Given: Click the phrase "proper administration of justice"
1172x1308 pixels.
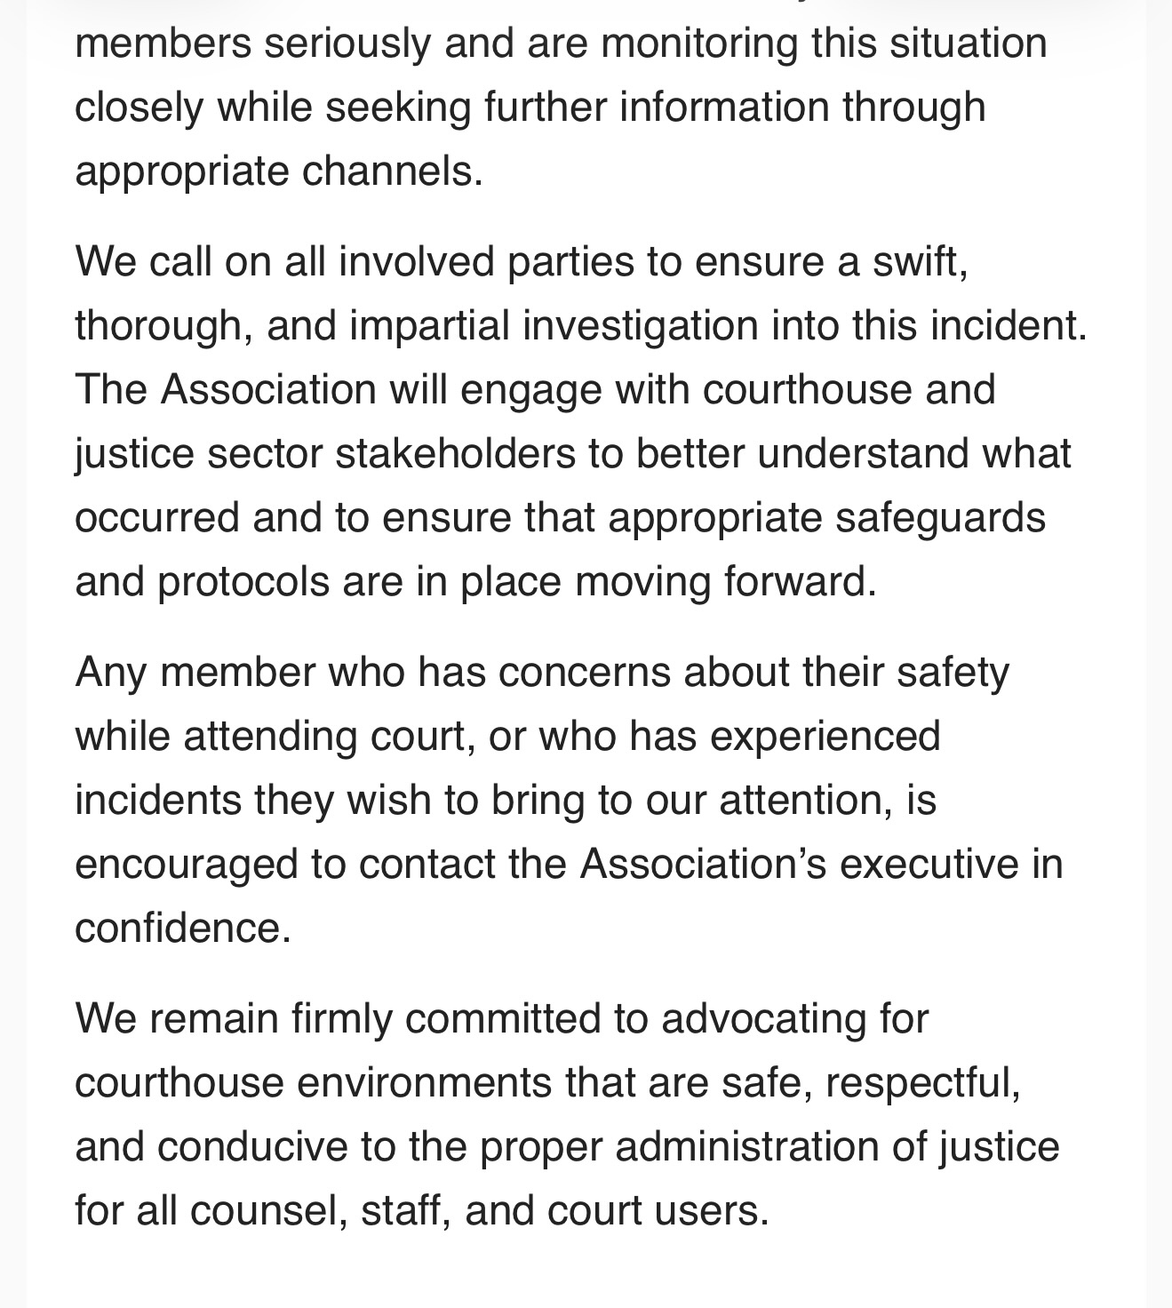Looking at the screenshot, I should point(769,1147).
